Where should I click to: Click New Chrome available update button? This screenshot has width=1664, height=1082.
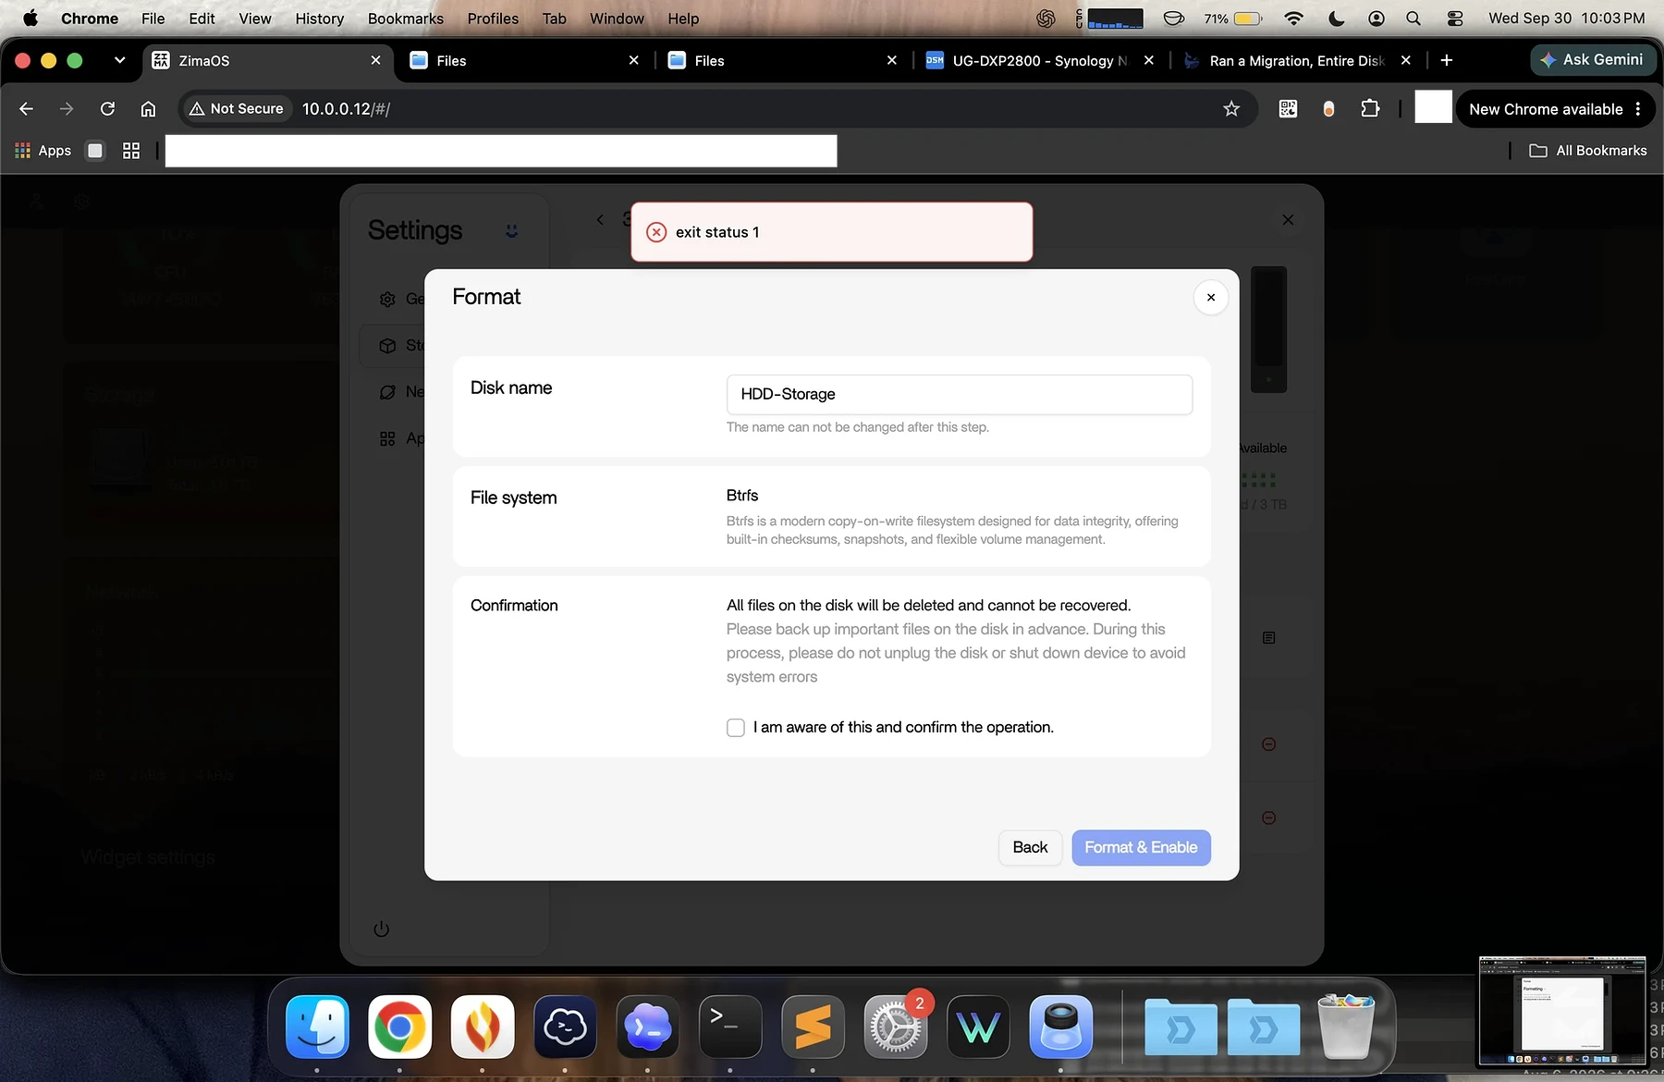[x=1555, y=109]
